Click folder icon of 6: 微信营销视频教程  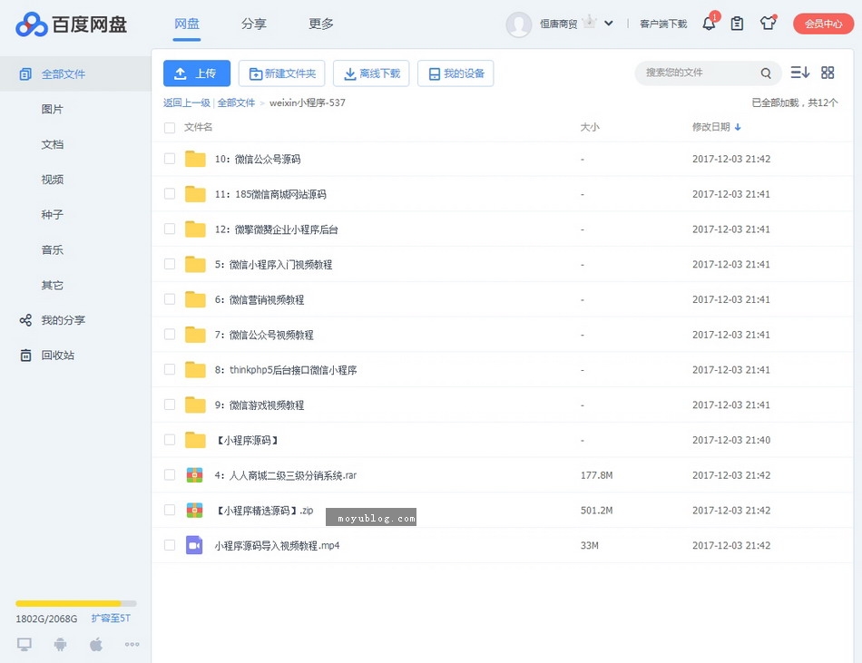pos(195,299)
